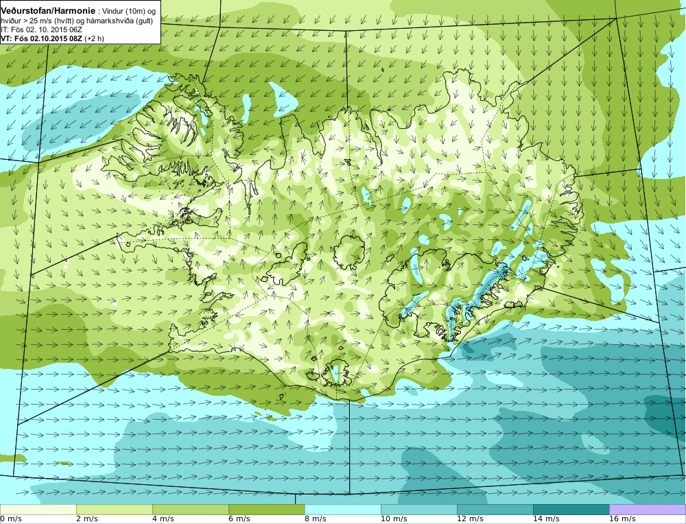Click the 8 m/s legend color swatch
Screen dimensions: 686x524
tap(342, 510)
